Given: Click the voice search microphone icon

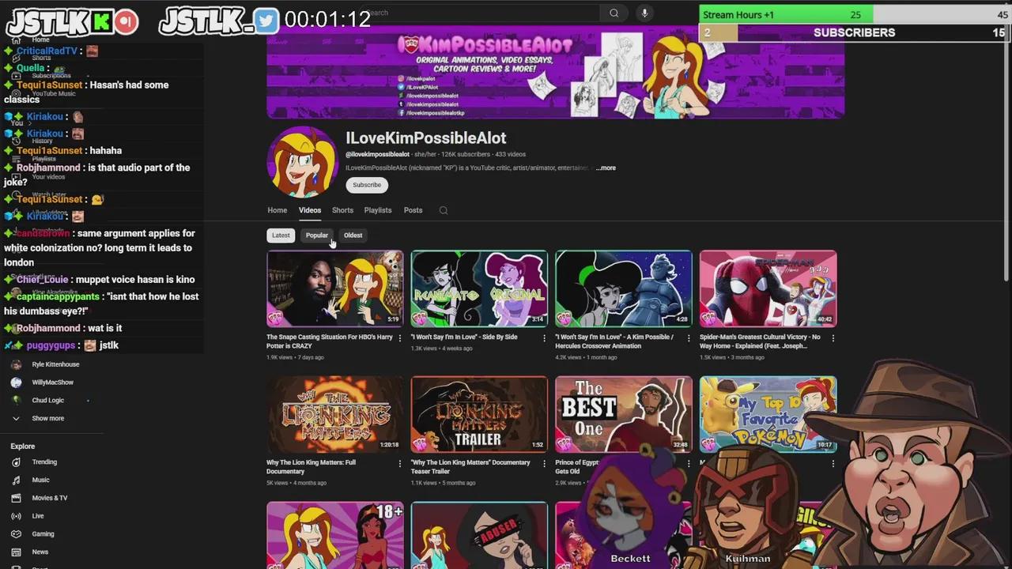Looking at the screenshot, I should coord(644,13).
